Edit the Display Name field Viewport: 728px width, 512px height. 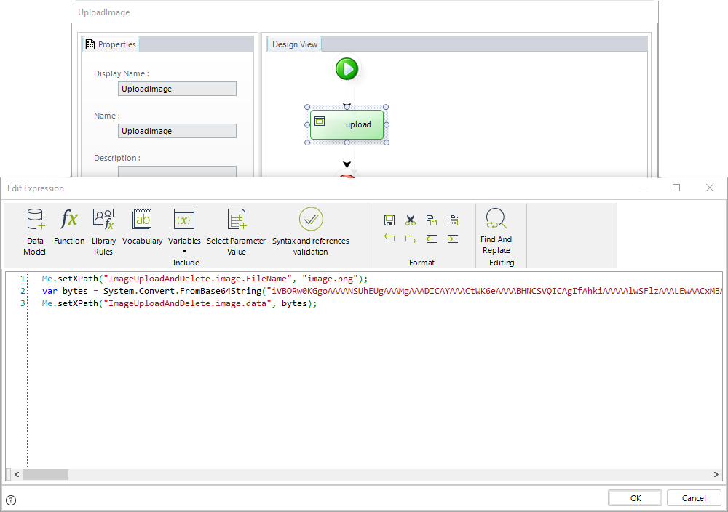coord(177,89)
